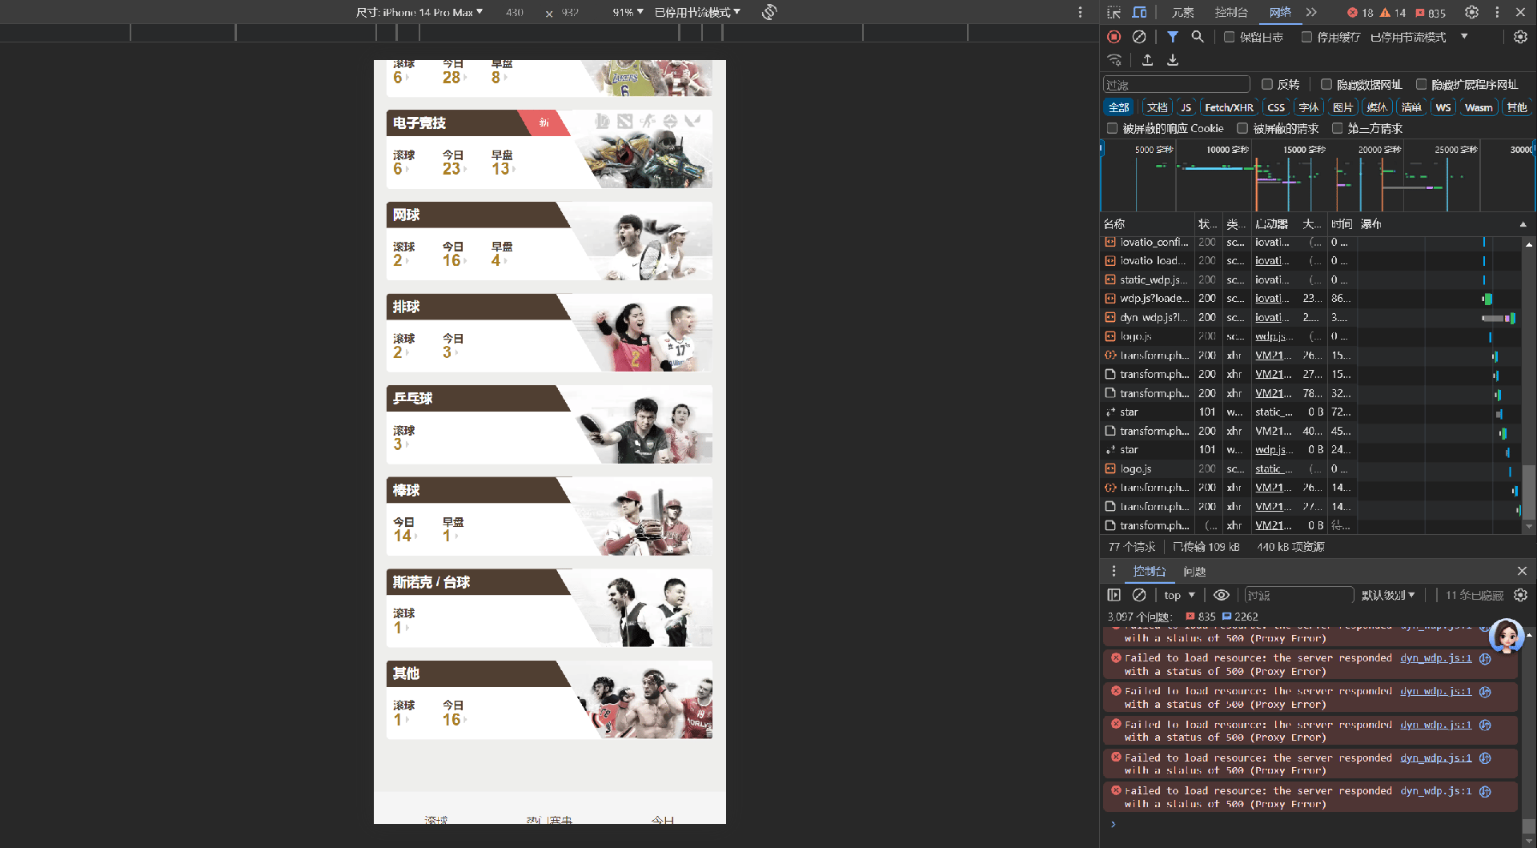The image size is (1537, 848).
Task: Show the console sidebar
Action: [x=1114, y=595]
